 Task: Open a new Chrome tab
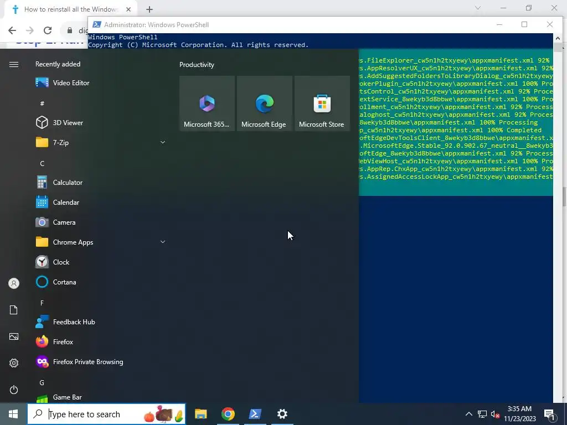150,9
